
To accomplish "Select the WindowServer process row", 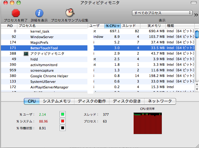I will click(98, 37).
